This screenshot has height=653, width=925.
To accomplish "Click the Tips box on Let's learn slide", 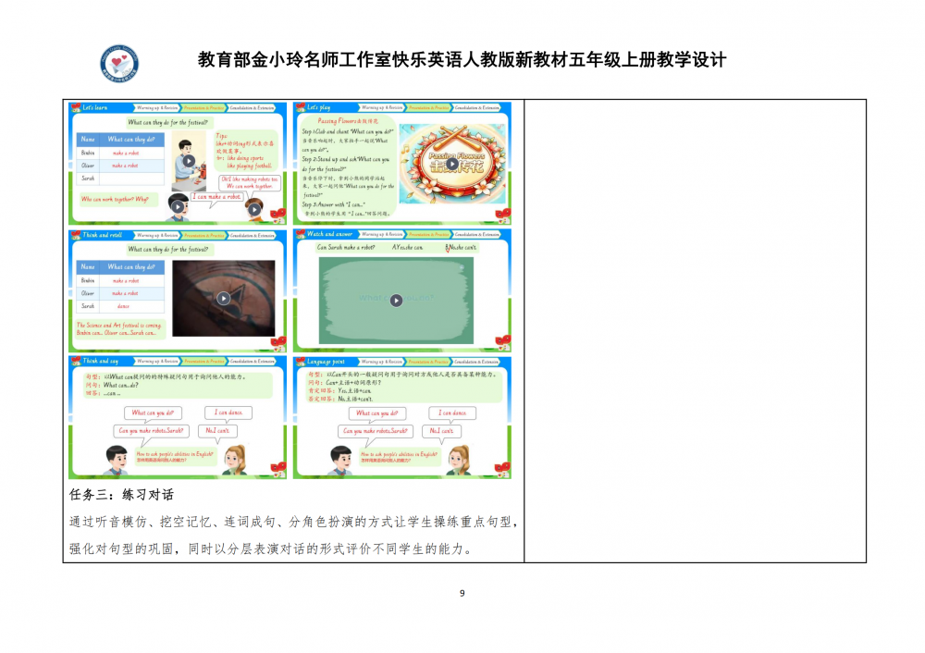I will 245,151.
